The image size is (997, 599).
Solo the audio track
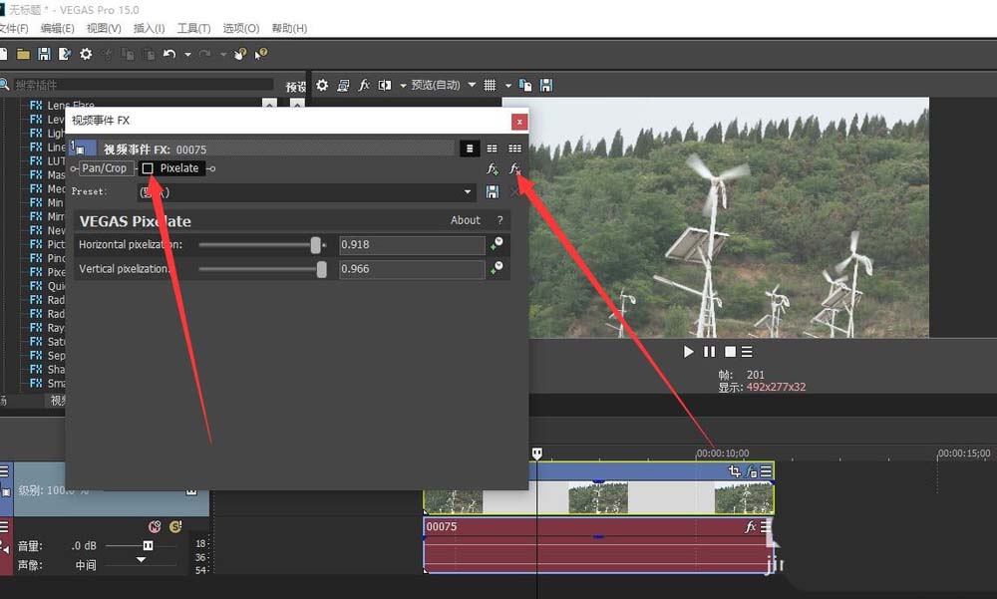pos(175,526)
